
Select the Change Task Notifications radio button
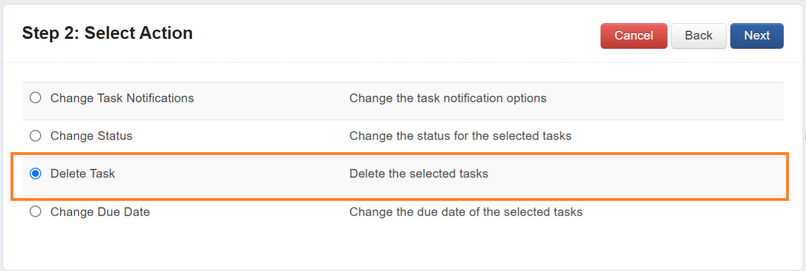[x=35, y=98]
